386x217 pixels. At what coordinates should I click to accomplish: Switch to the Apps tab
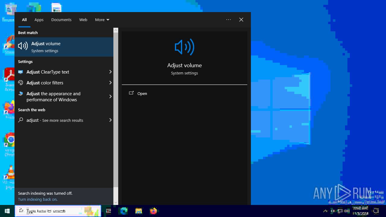point(39,20)
